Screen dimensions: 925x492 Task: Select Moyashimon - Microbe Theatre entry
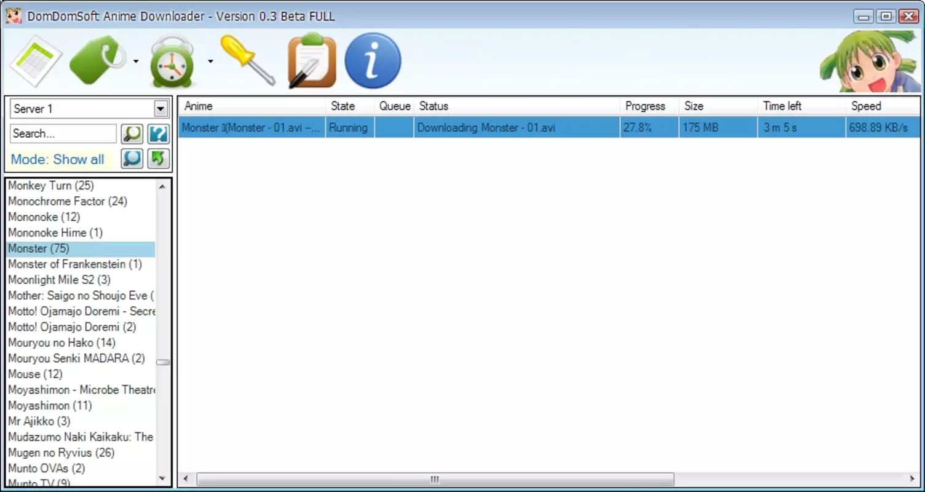[81, 390]
